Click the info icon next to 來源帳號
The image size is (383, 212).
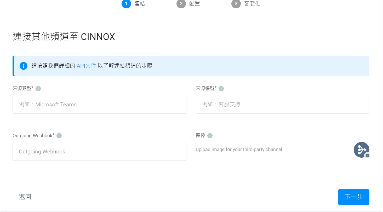click(221, 89)
